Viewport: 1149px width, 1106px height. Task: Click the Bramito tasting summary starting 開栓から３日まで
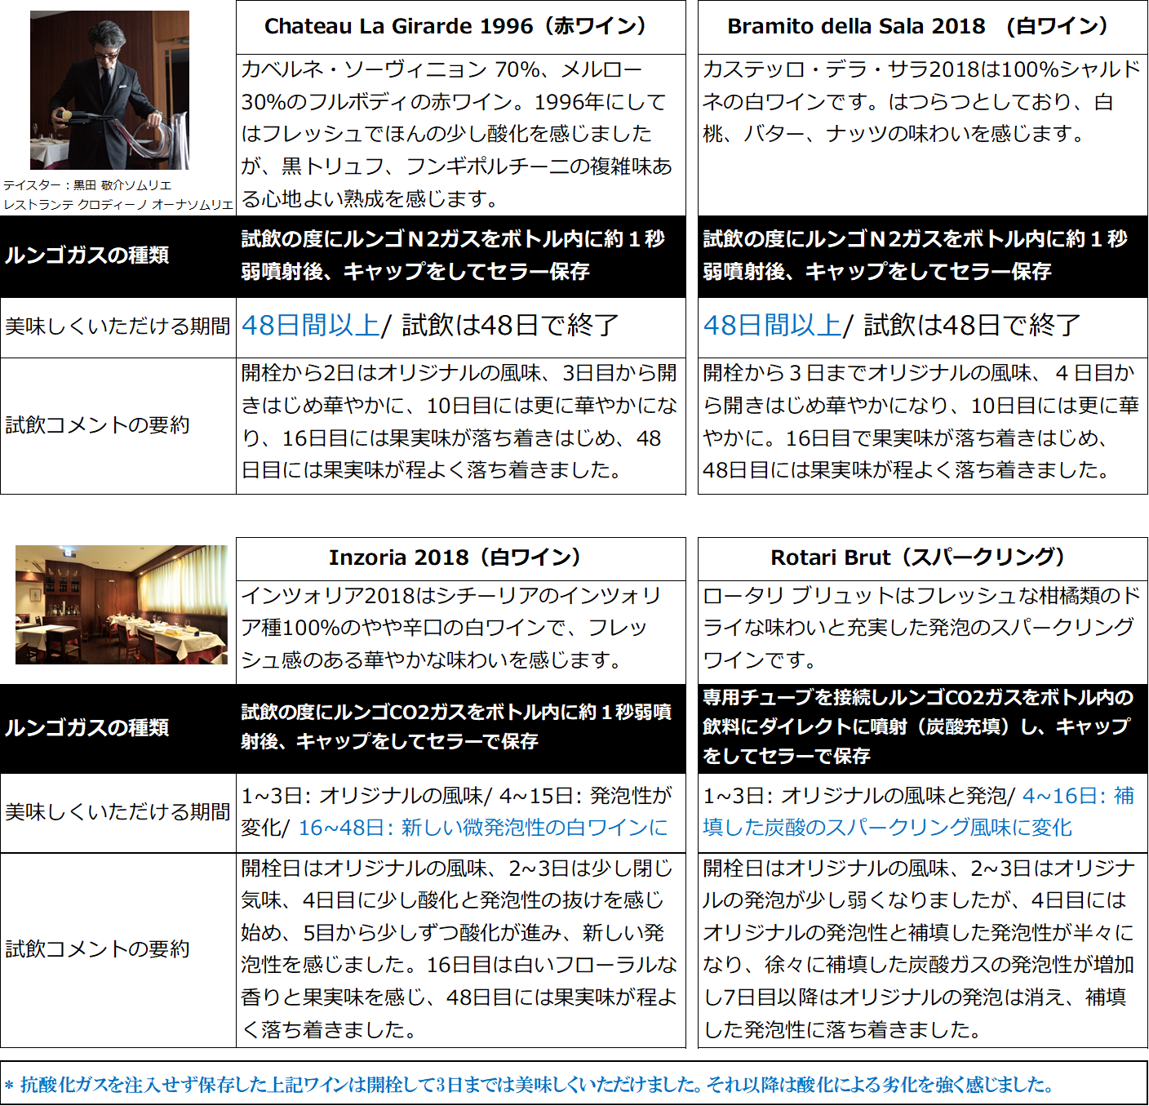tap(921, 422)
